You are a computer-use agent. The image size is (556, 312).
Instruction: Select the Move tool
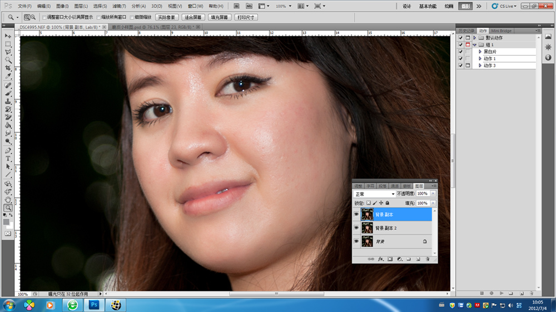[8, 36]
